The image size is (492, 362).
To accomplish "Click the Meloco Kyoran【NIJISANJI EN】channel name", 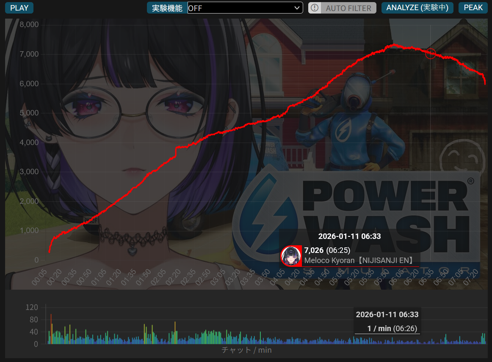I will coord(359,261).
